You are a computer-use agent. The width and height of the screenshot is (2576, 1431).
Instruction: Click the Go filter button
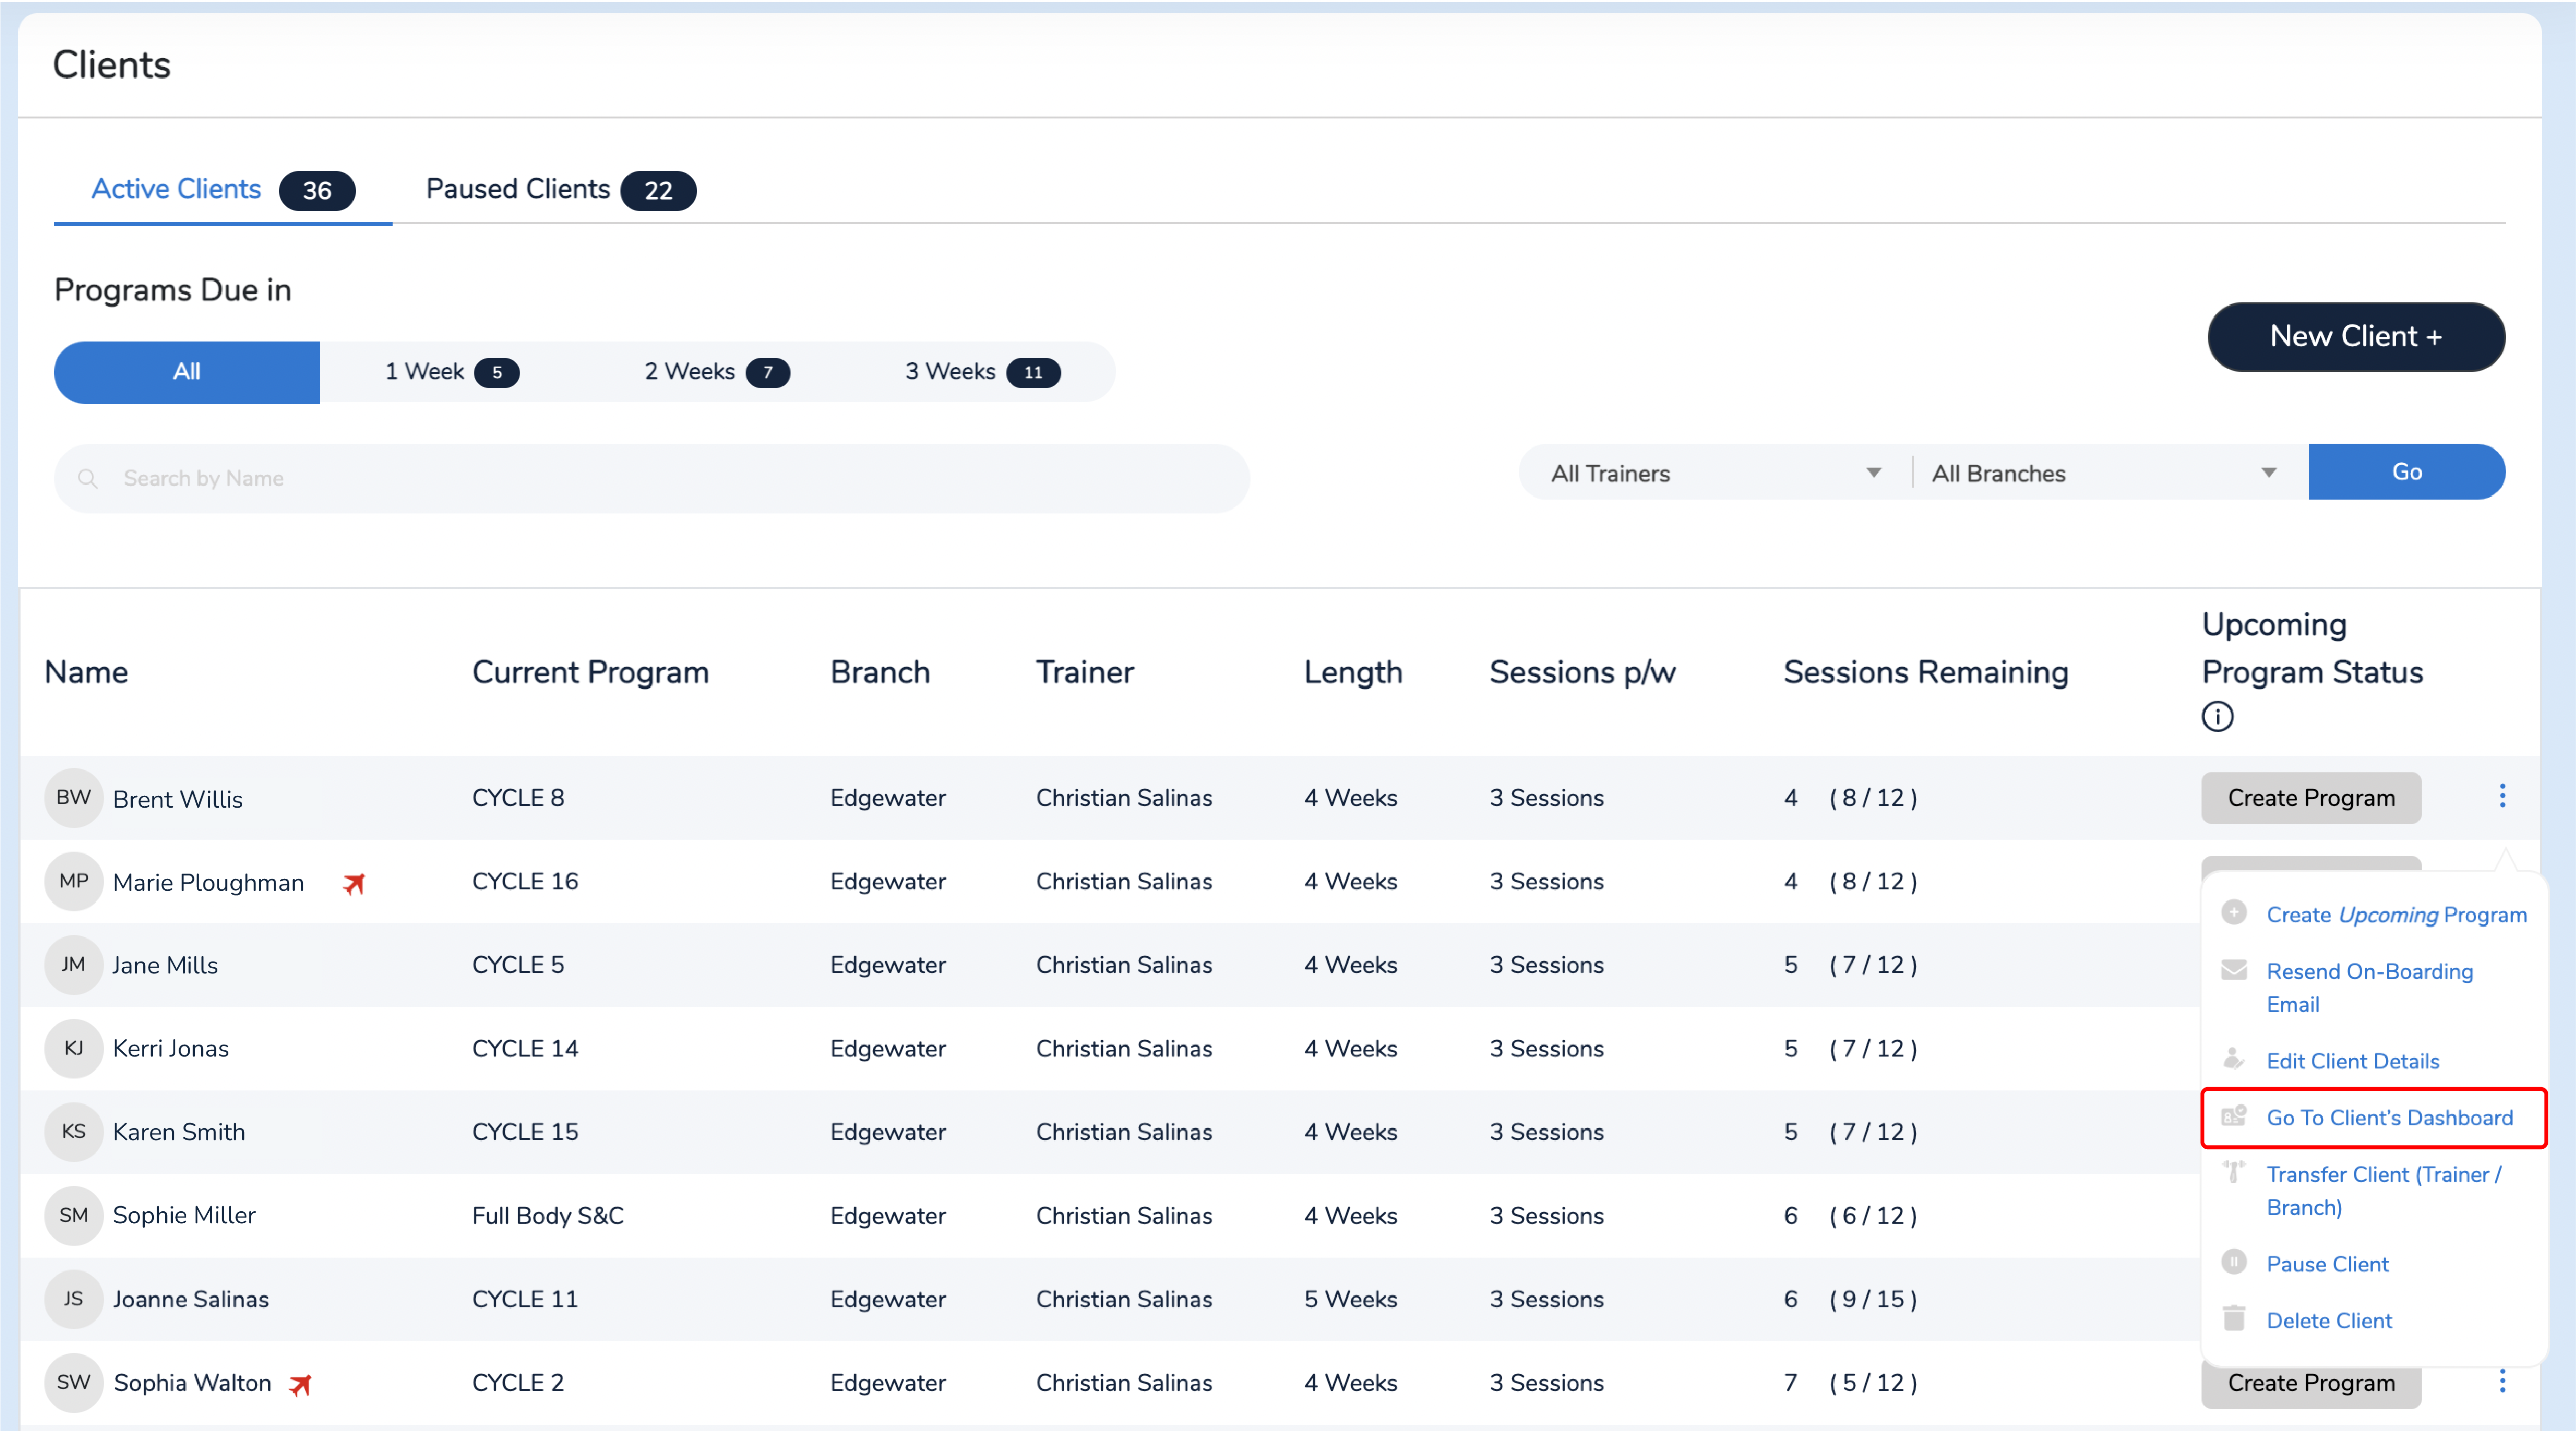pyautogui.click(x=2406, y=472)
